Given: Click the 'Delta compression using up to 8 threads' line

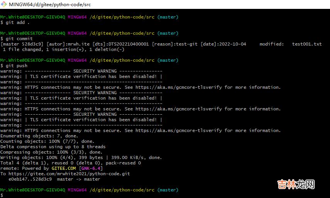Looking at the screenshot, I should [53, 147].
